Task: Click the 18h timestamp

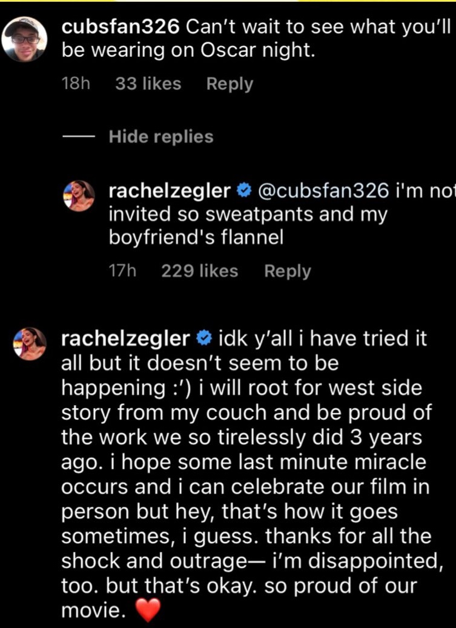Action: click(x=76, y=84)
